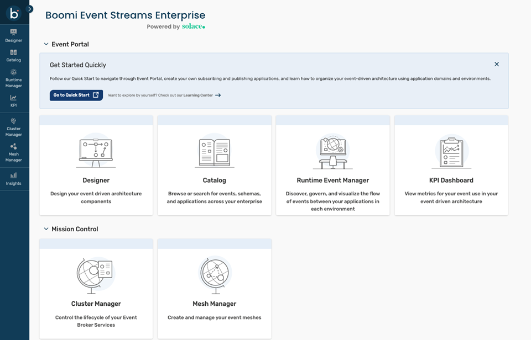The width and height of the screenshot is (531, 340).
Task: Collapse the Event Portal section
Action: click(46, 44)
